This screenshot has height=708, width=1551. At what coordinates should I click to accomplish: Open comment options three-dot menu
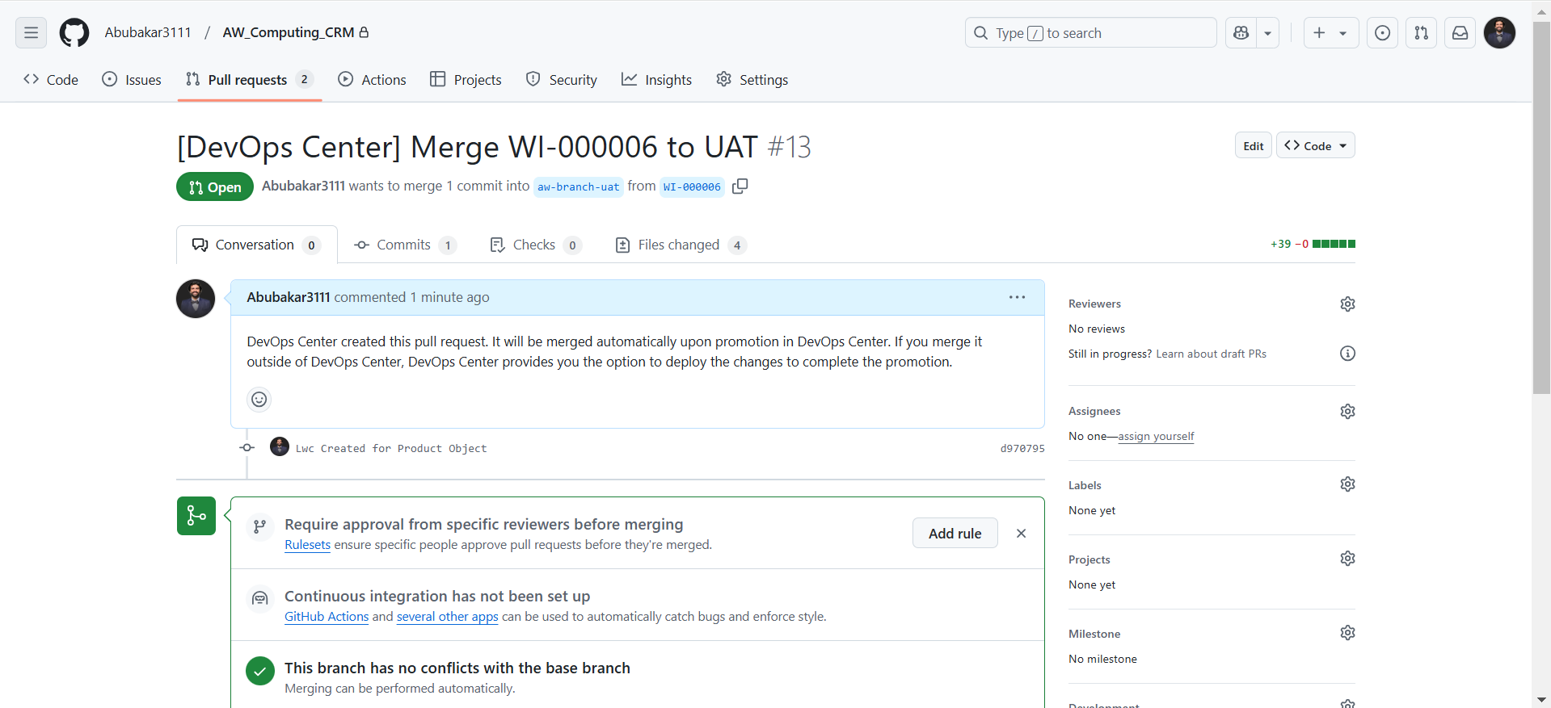tap(1017, 297)
